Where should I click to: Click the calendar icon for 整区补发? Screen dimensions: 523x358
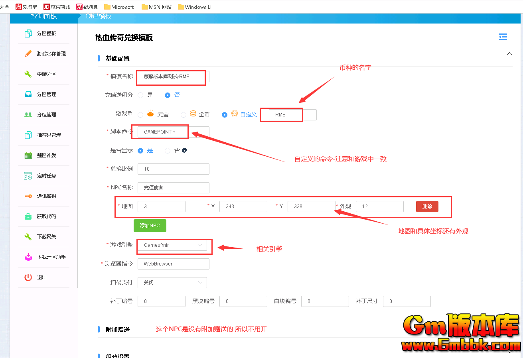click(28, 155)
